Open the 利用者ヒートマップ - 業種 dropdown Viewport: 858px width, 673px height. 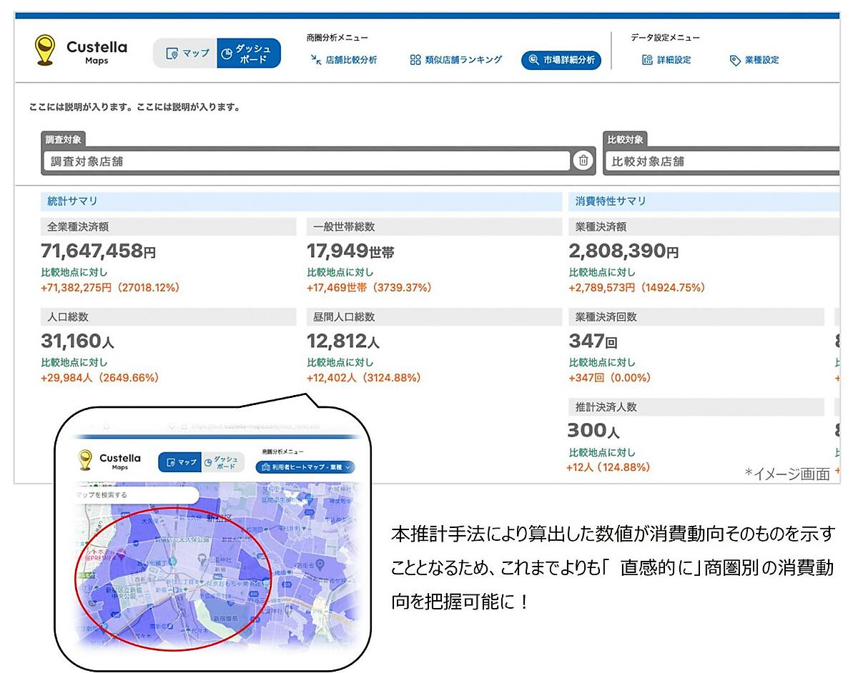tap(304, 468)
